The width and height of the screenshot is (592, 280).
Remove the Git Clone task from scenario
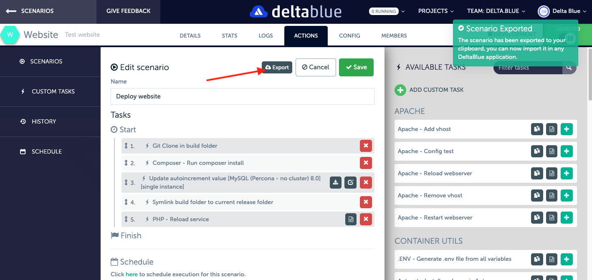pyautogui.click(x=366, y=146)
